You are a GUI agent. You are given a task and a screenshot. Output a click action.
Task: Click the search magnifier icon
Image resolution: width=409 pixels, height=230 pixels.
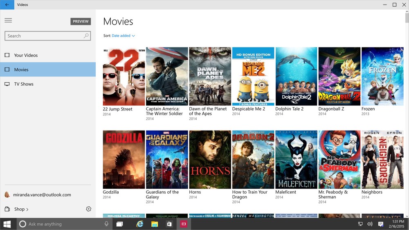[x=86, y=36]
